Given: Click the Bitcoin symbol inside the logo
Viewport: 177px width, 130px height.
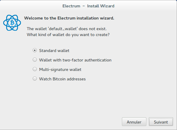Looking at the screenshot, I should pos(11,22).
